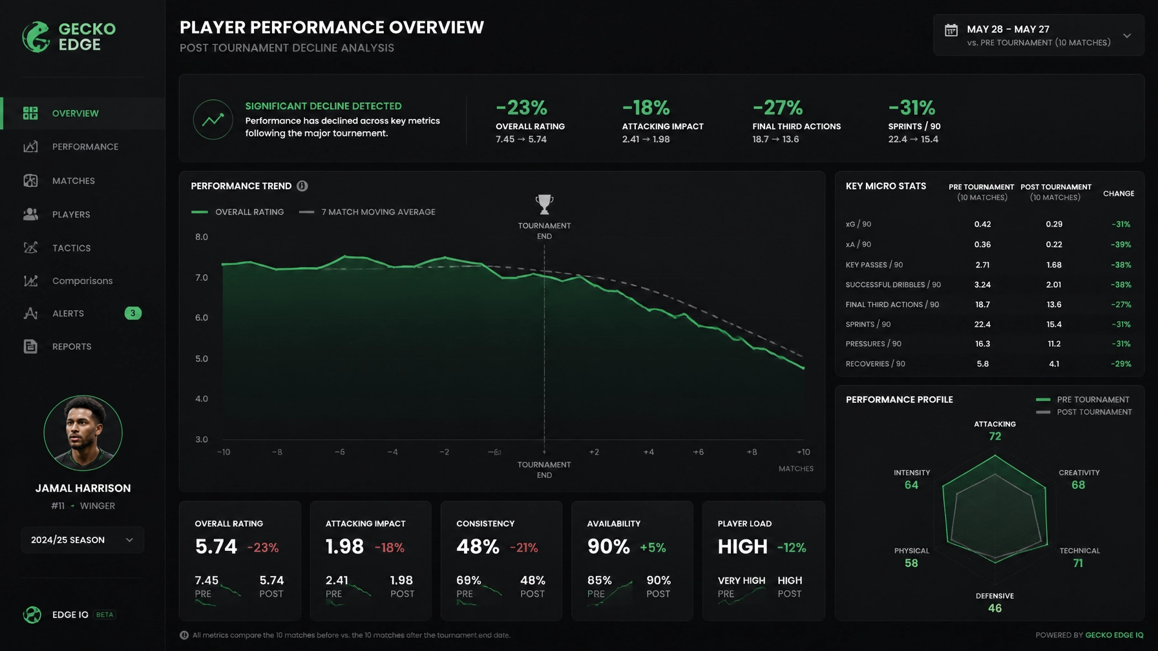
Task: Click Pressures / 90 row label
Action: click(x=873, y=344)
